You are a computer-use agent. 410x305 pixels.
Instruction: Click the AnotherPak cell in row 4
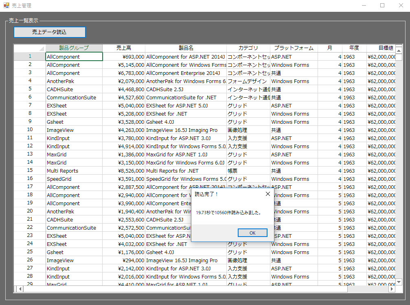pos(74,81)
